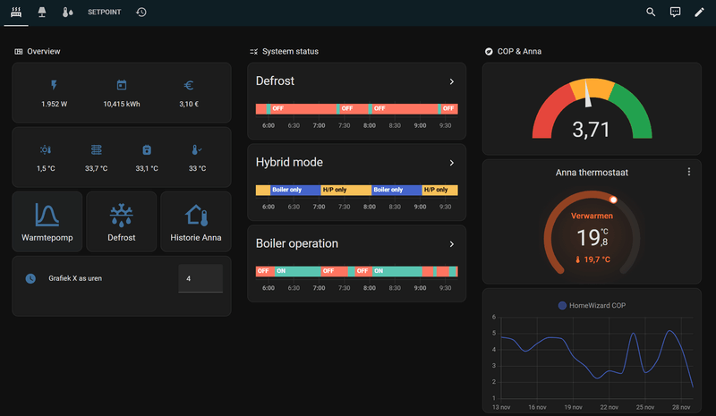The height and width of the screenshot is (416, 716).
Task: Open the heating radiator dashboard tab
Action: 16,13
